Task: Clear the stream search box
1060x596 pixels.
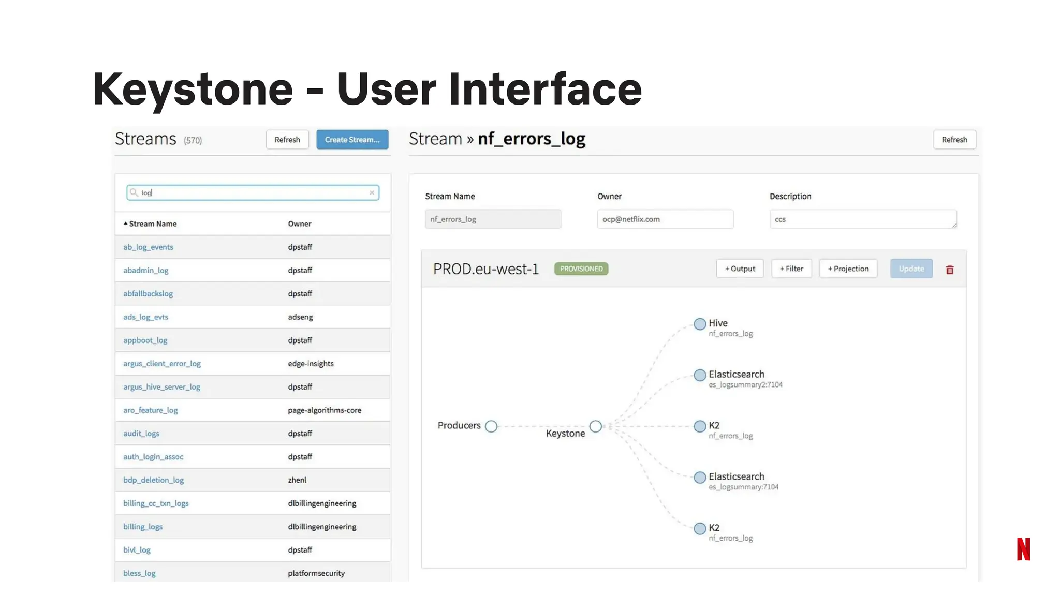Action: pos(372,192)
